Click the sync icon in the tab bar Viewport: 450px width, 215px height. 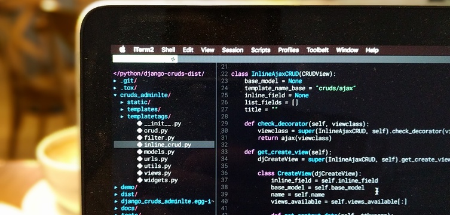[173, 59]
